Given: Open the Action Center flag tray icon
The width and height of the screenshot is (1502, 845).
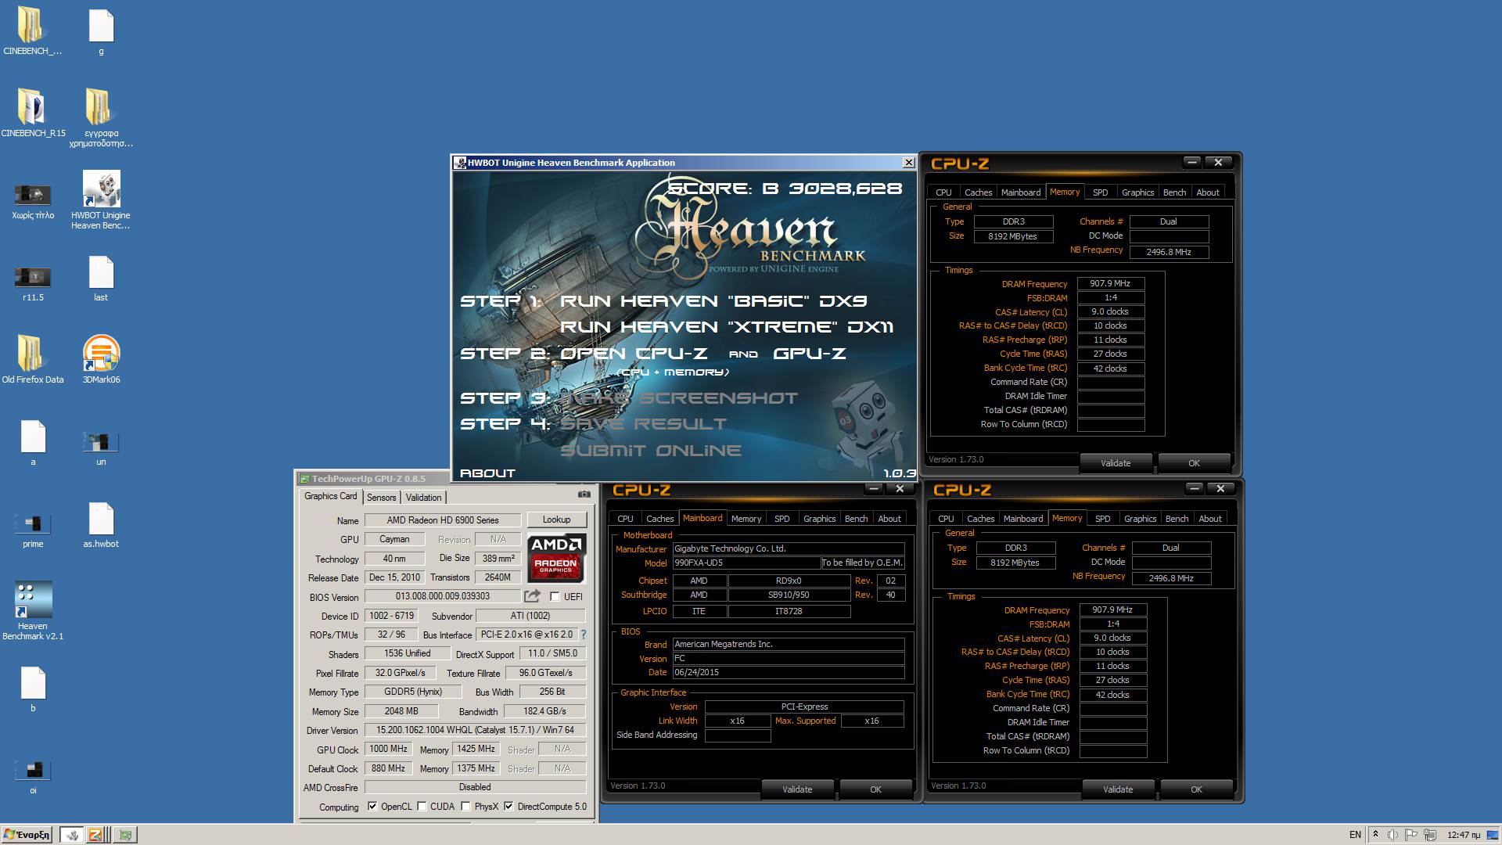Looking at the screenshot, I should pyautogui.click(x=1411, y=835).
